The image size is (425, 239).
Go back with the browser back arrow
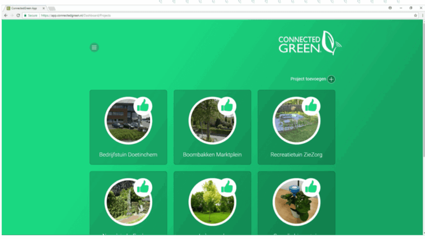(6, 15)
